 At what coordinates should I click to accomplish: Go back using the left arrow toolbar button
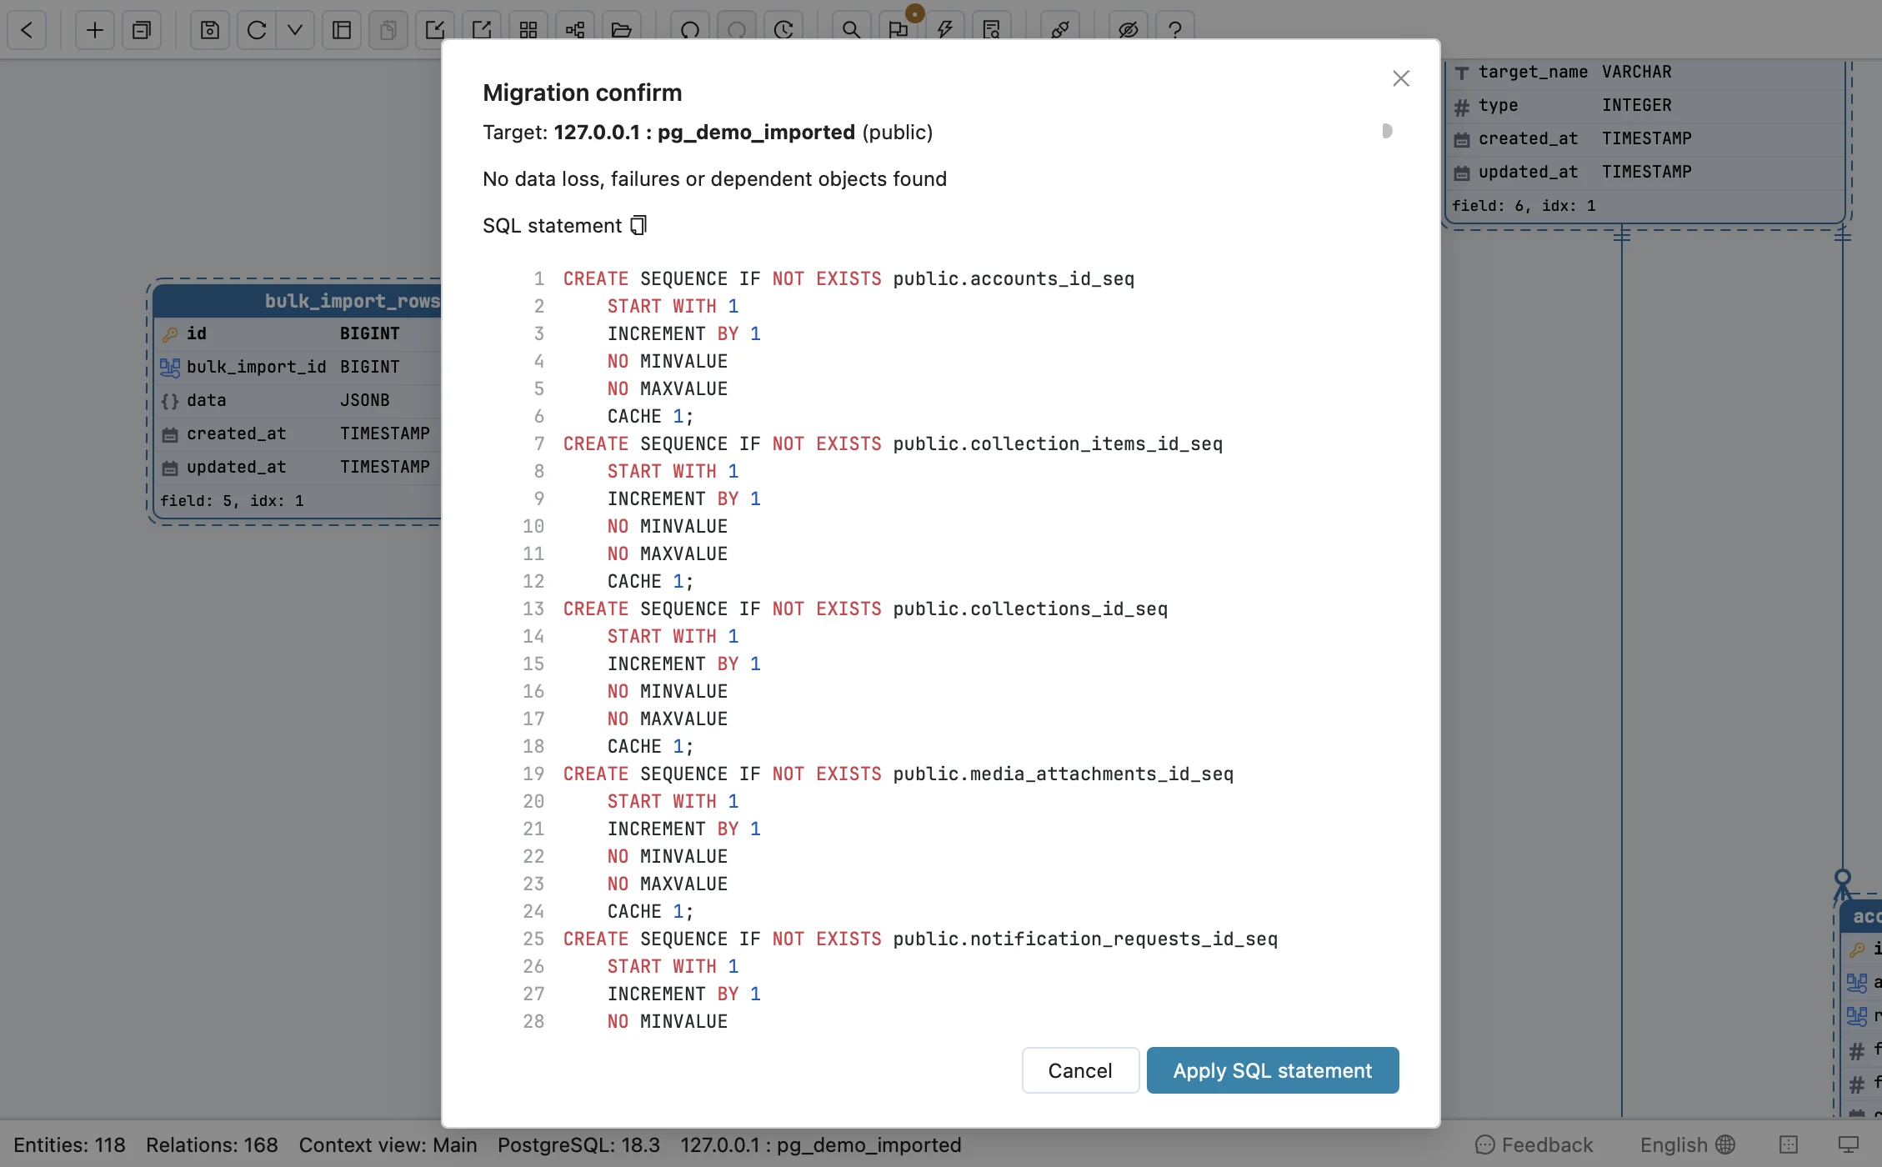(x=27, y=30)
